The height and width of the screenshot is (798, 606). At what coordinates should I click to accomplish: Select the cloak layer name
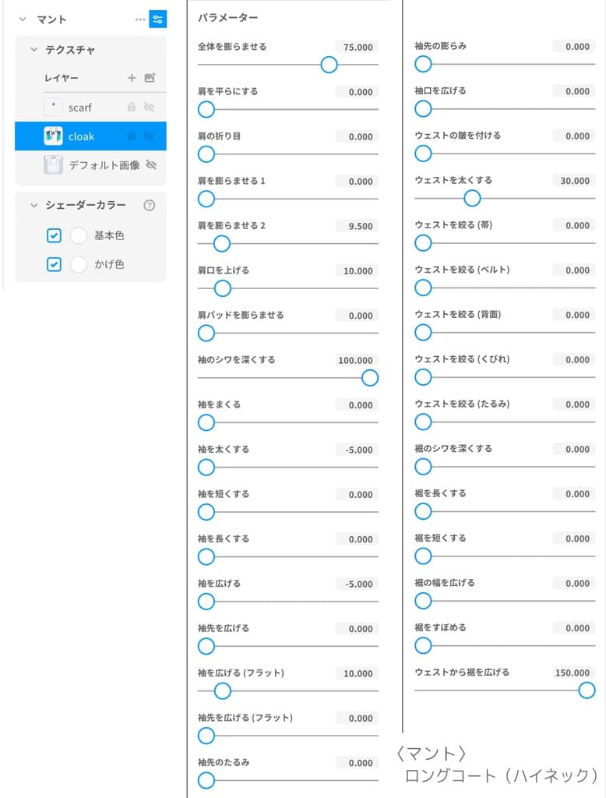(82, 136)
